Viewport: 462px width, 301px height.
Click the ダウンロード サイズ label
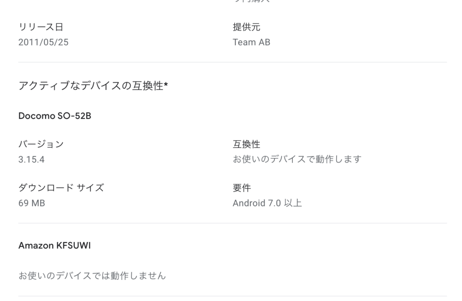click(x=61, y=188)
